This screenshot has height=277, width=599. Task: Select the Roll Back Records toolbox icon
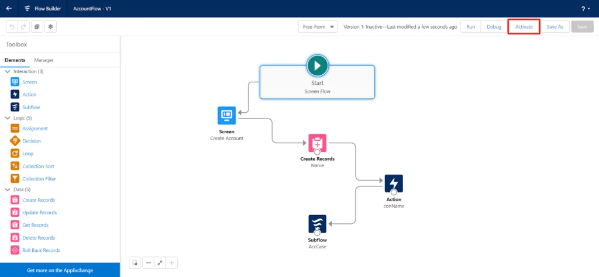pos(15,250)
